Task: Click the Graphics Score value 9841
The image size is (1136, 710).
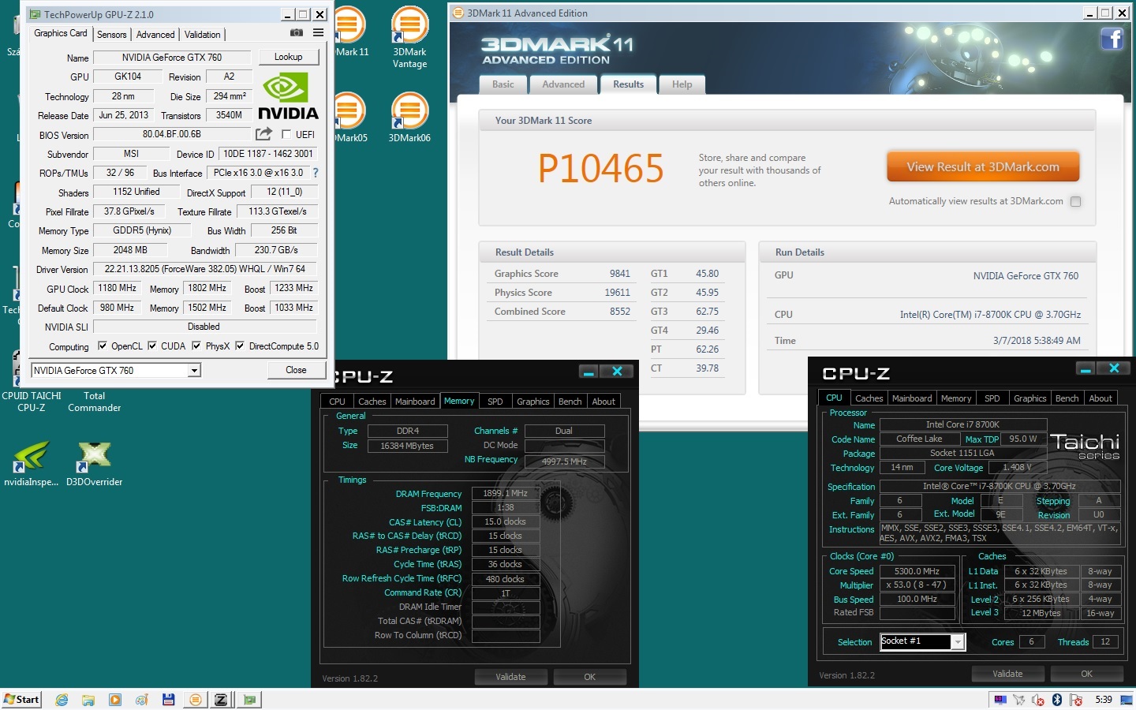Action: [619, 274]
